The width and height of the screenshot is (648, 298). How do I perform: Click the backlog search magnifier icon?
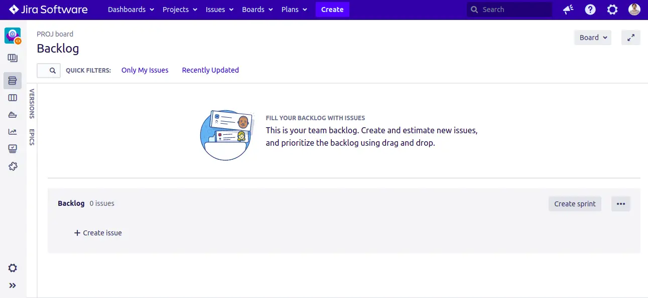point(52,71)
